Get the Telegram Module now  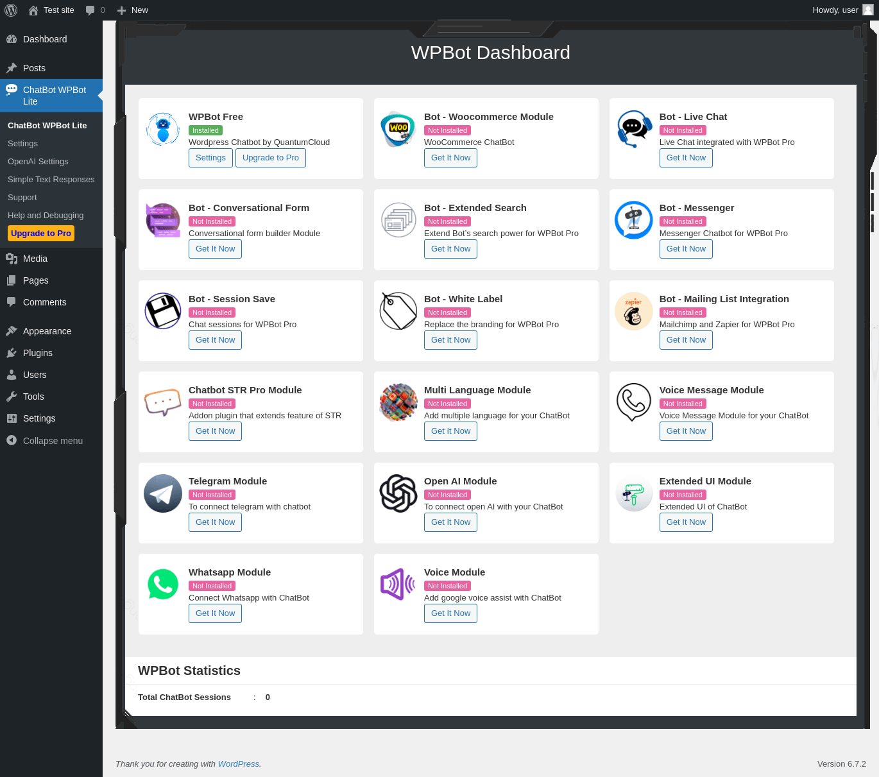click(215, 522)
